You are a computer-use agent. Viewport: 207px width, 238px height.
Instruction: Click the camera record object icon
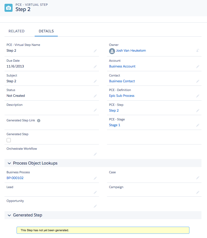(x=9, y=8)
